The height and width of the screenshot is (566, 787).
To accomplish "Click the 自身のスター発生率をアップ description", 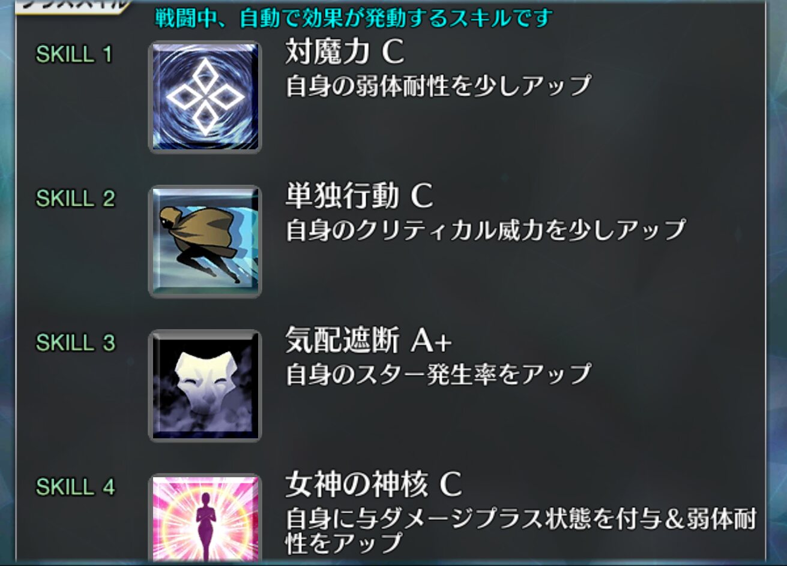I will [x=438, y=374].
